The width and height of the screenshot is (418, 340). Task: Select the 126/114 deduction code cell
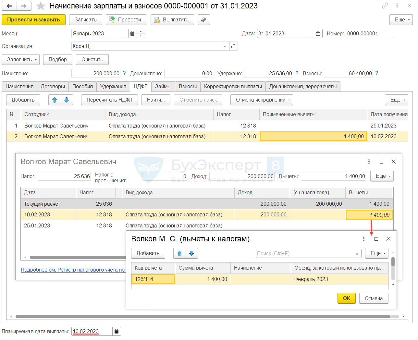tap(153, 279)
